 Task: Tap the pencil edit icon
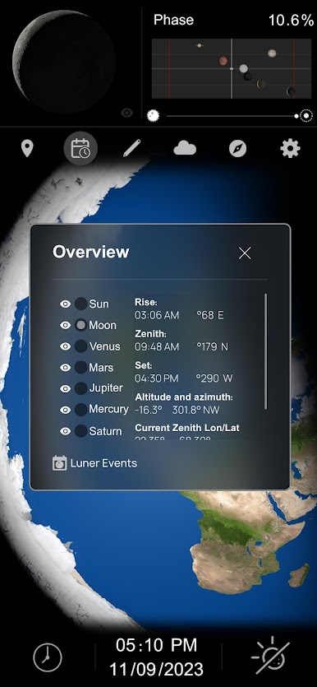(131, 148)
